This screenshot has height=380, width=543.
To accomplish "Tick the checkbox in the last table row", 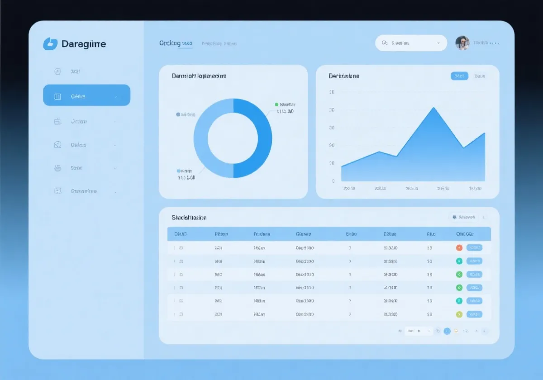I will coord(181,314).
